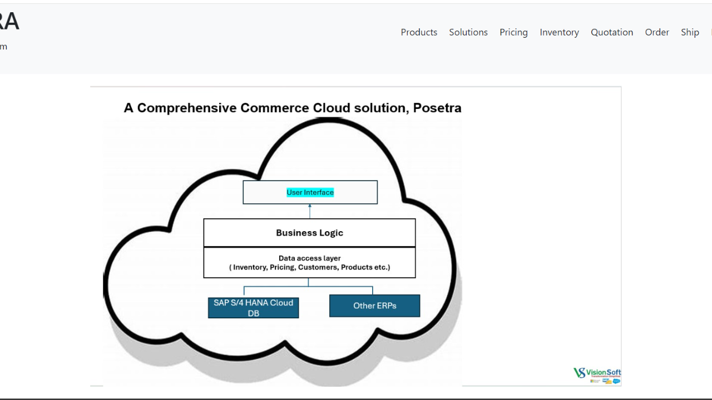Image resolution: width=712 pixels, height=400 pixels.
Task: Click the Salesforce cloud partner badge
Action: click(616, 381)
